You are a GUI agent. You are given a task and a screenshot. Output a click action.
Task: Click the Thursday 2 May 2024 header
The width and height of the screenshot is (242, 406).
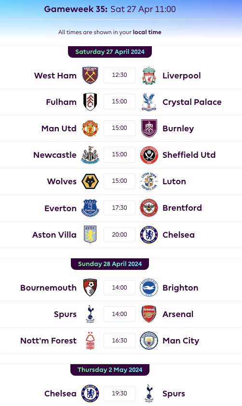coord(110,370)
